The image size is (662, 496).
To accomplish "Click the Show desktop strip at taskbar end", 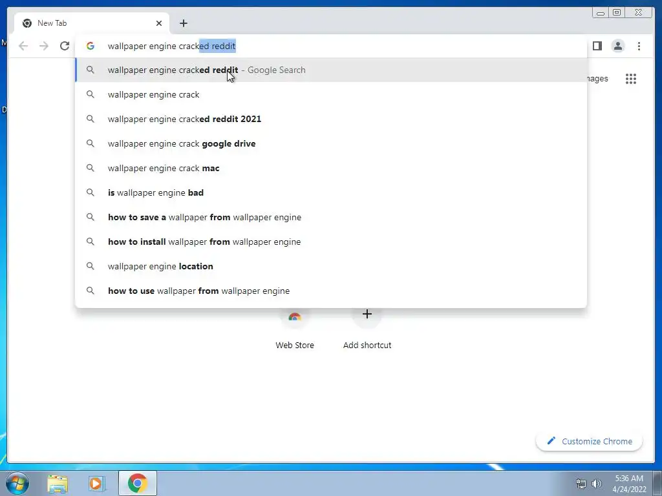I will pos(657,483).
